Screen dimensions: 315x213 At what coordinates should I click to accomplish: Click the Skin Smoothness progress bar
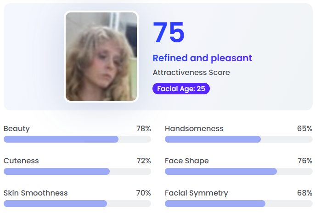[x=77, y=203]
